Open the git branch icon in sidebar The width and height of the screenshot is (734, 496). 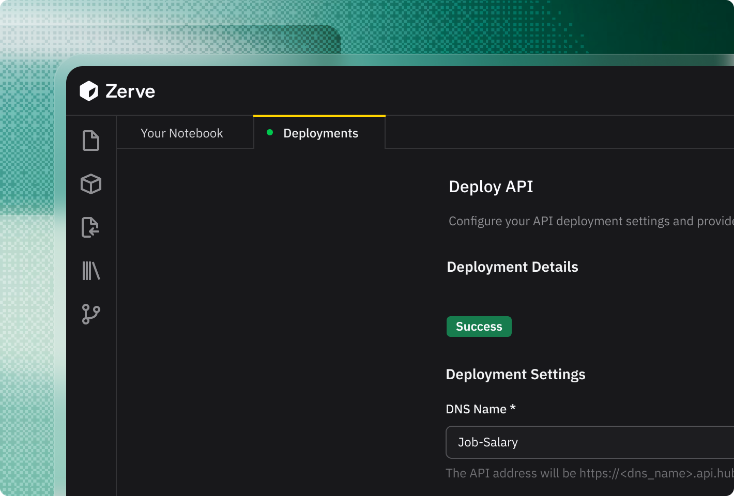point(91,314)
